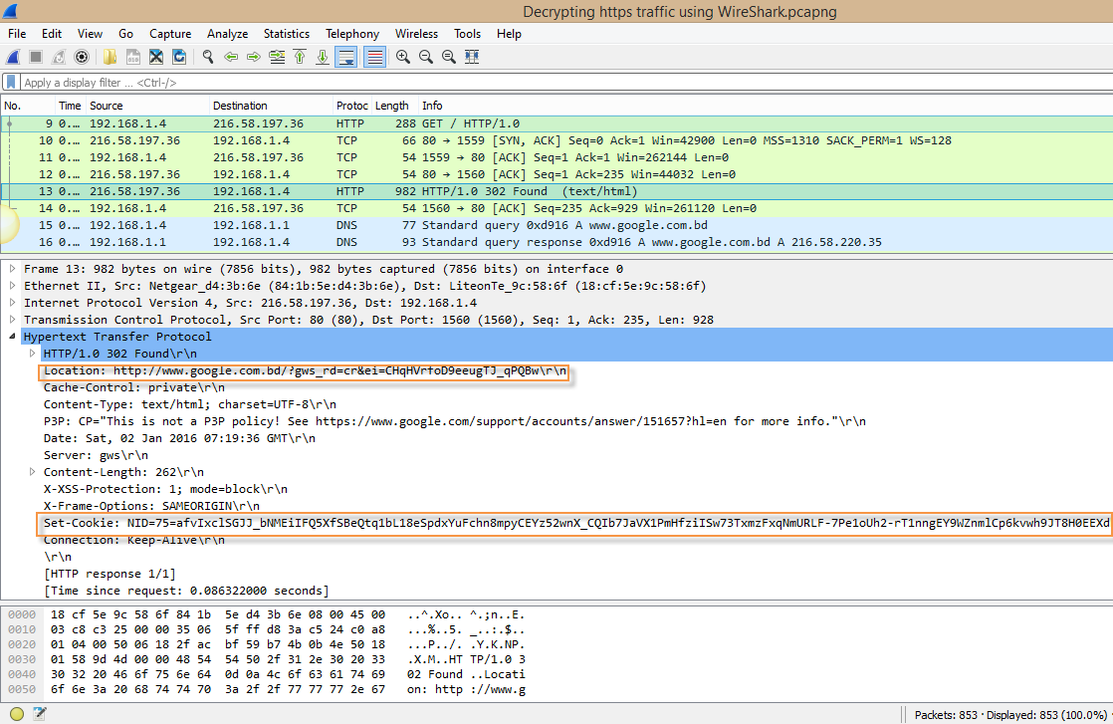Sort packets by the Length column
The width and height of the screenshot is (1113, 724).
pyautogui.click(x=394, y=106)
